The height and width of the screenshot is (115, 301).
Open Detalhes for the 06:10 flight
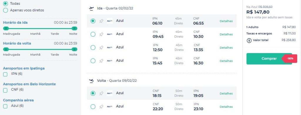pyautogui.click(x=226, y=21)
